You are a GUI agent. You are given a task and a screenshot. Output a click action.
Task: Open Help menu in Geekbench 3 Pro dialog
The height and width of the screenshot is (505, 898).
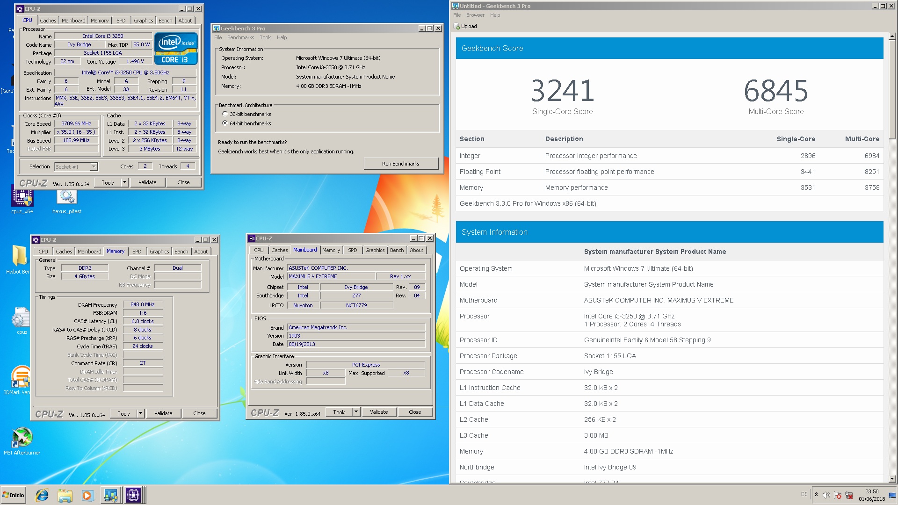pyautogui.click(x=282, y=37)
